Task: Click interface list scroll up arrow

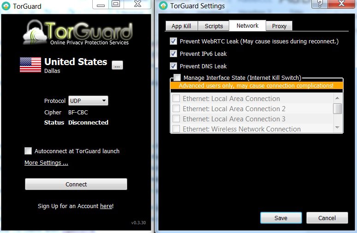Action: click(x=338, y=98)
